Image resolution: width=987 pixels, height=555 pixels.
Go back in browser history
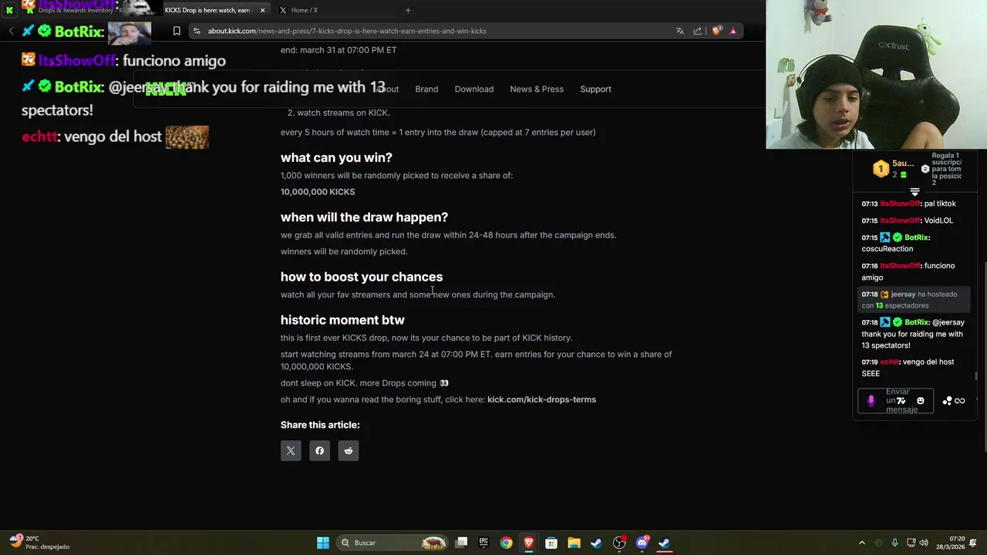tap(11, 31)
